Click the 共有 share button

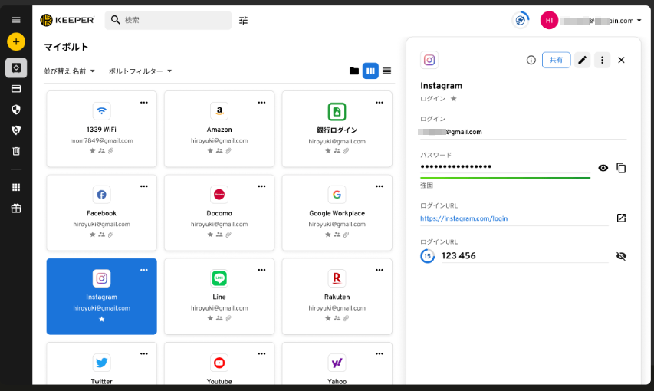tap(556, 60)
